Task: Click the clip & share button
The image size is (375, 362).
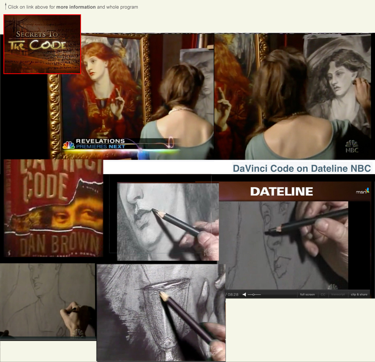Action: [359, 294]
